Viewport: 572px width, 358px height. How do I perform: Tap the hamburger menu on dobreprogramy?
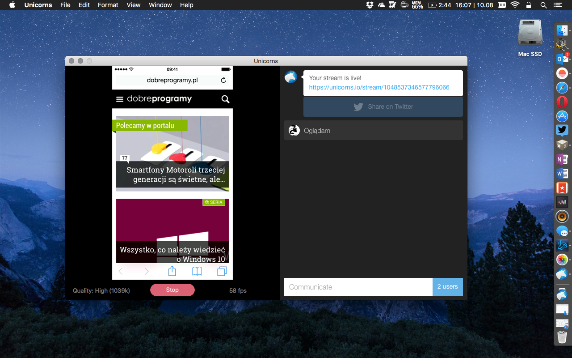click(120, 99)
